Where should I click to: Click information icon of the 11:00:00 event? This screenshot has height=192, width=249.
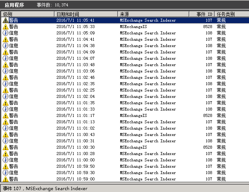pos(5,160)
